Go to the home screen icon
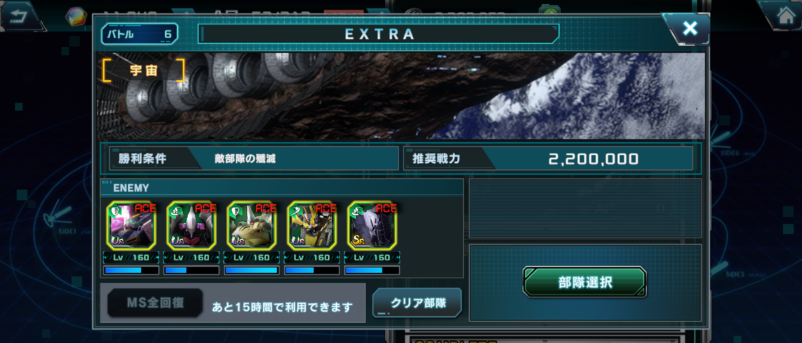This screenshot has width=802, height=343. pos(779,15)
